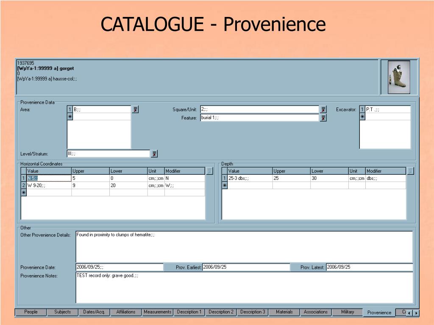The width and height of the screenshot is (434, 325).
Task: Click the Excavator row 1 field showing P.T
Action: 387,110
